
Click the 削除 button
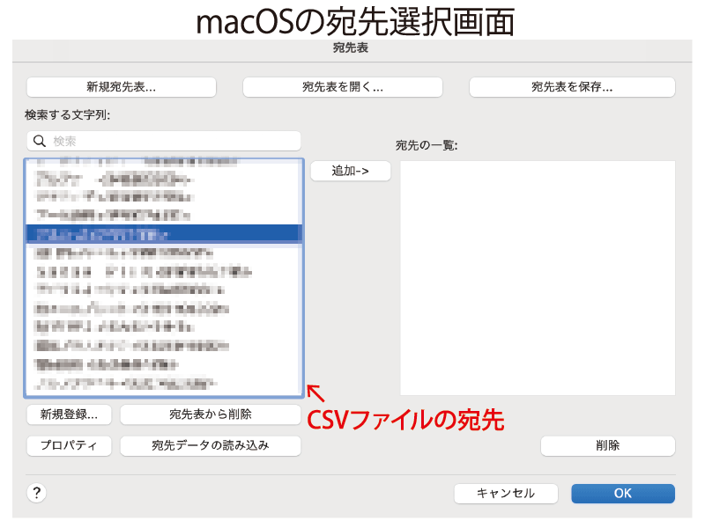(x=608, y=446)
